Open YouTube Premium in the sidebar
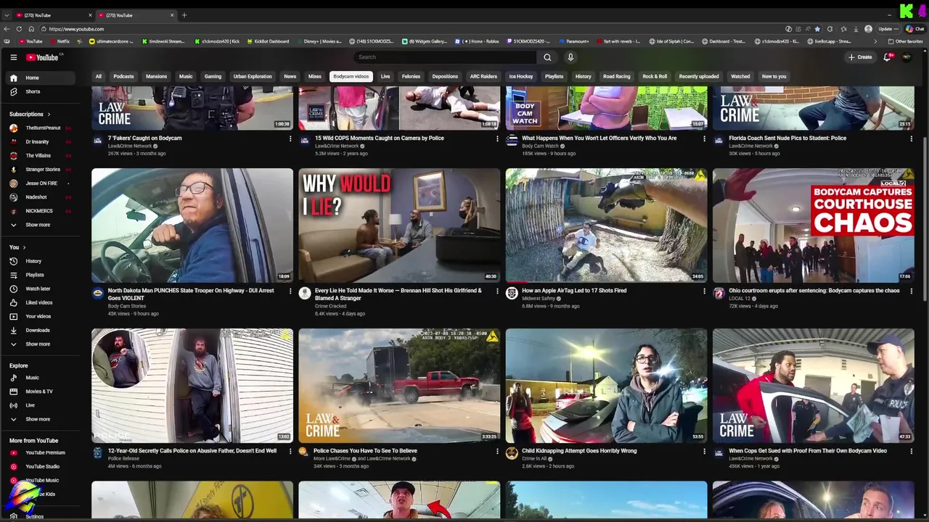This screenshot has height=522, width=929. (x=45, y=452)
